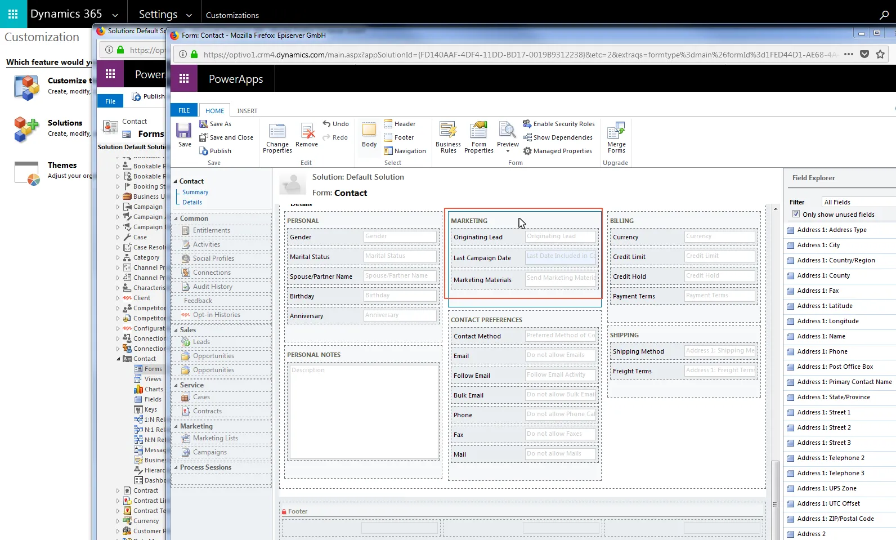Open Form Properties dialog
The width and height of the screenshot is (896, 540).
pyautogui.click(x=478, y=137)
